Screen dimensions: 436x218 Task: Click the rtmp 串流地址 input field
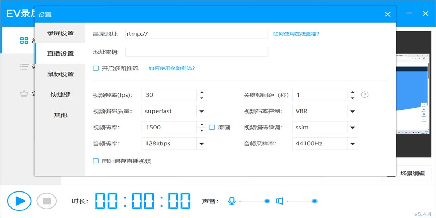[x=196, y=33]
